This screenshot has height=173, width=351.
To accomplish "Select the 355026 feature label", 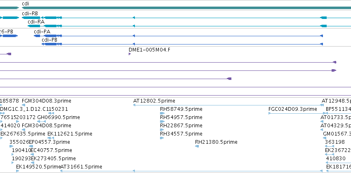I will click(19, 142).
